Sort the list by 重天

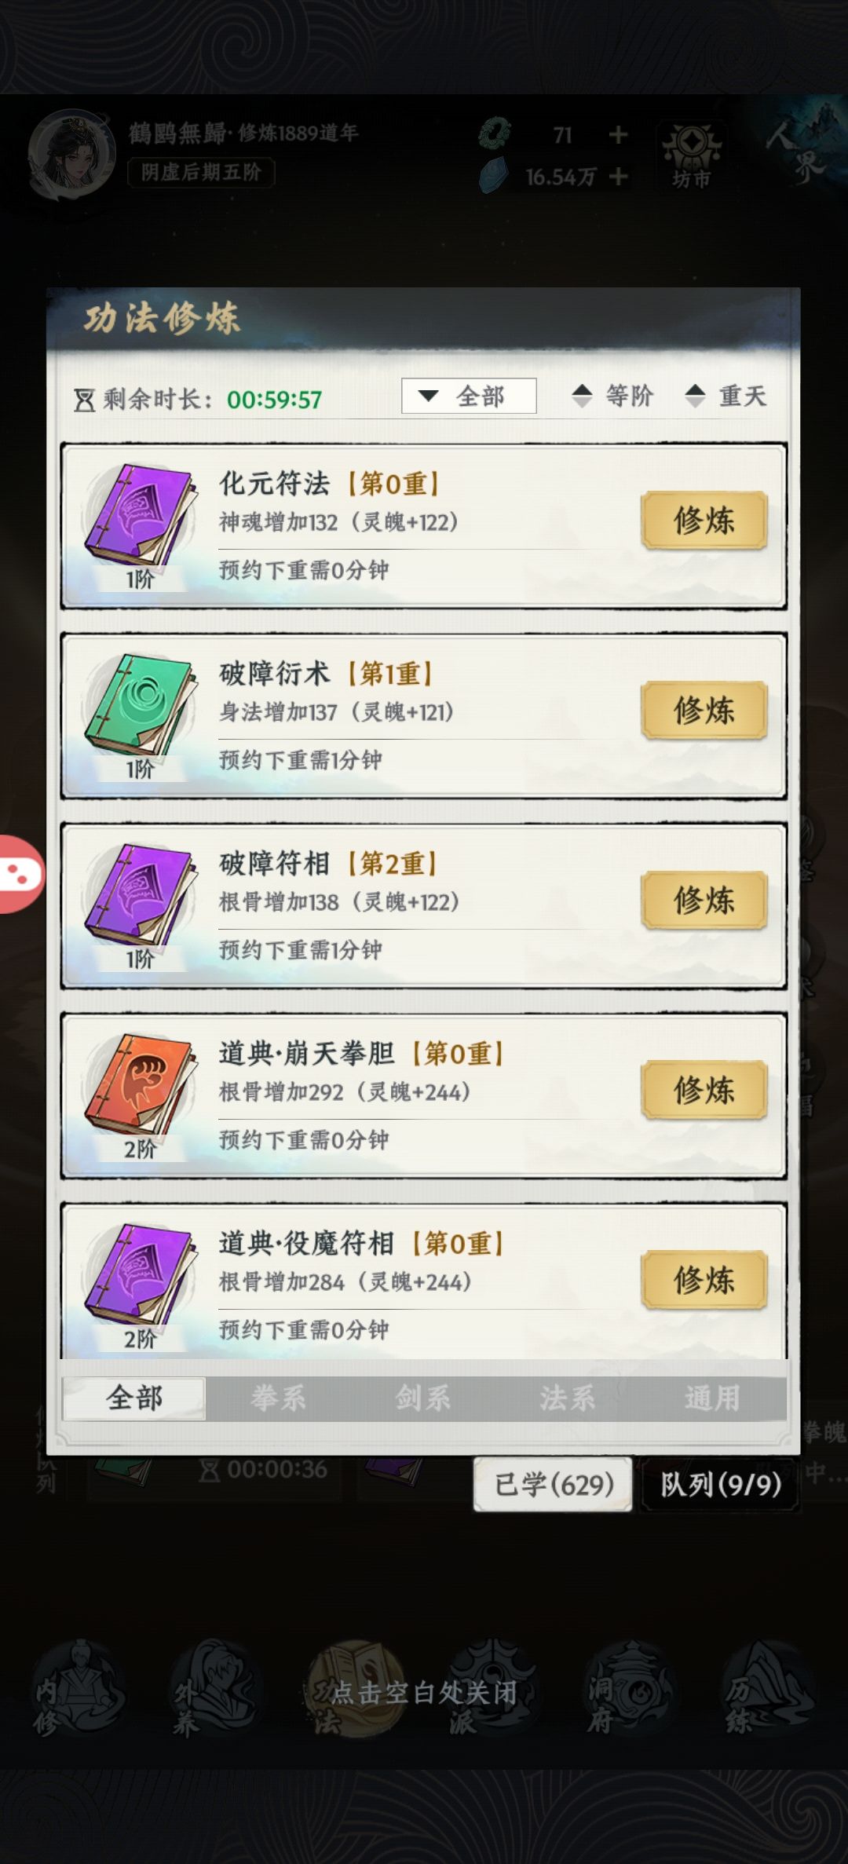pyautogui.click(x=726, y=396)
